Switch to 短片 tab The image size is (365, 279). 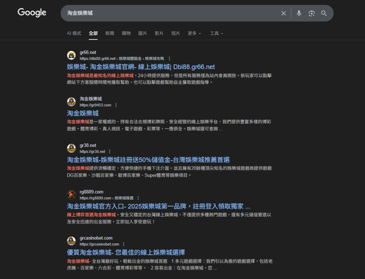(x=175, y=33)
